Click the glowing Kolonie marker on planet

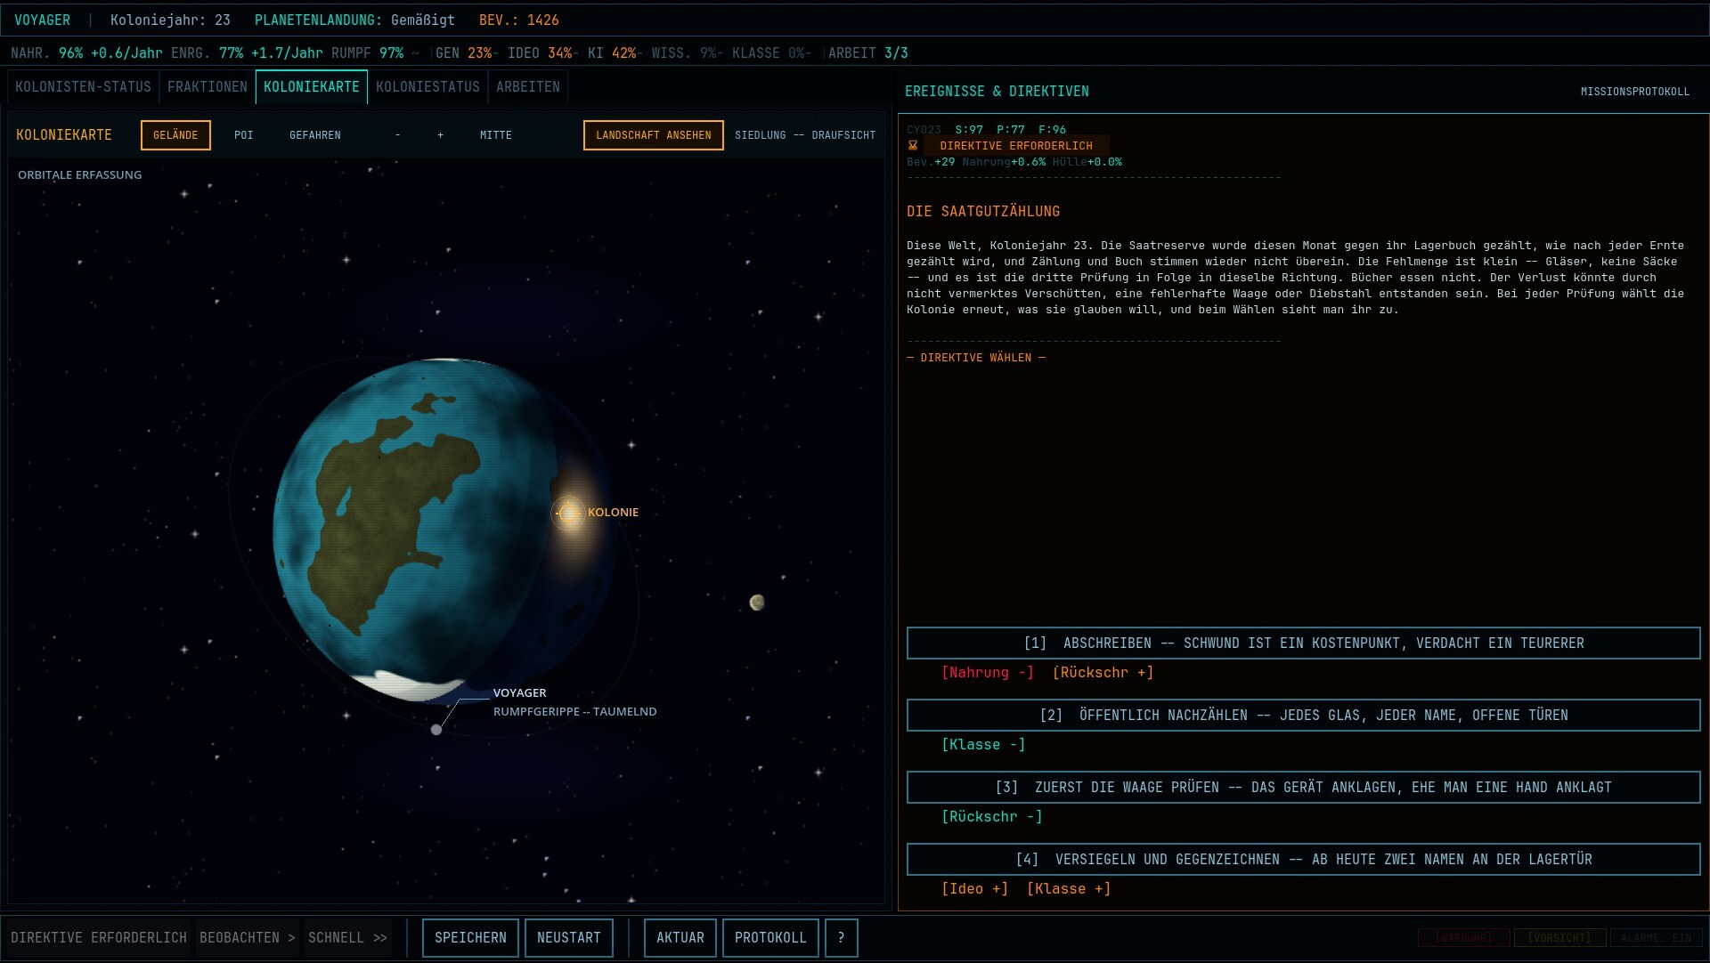(x=568, y=513)
